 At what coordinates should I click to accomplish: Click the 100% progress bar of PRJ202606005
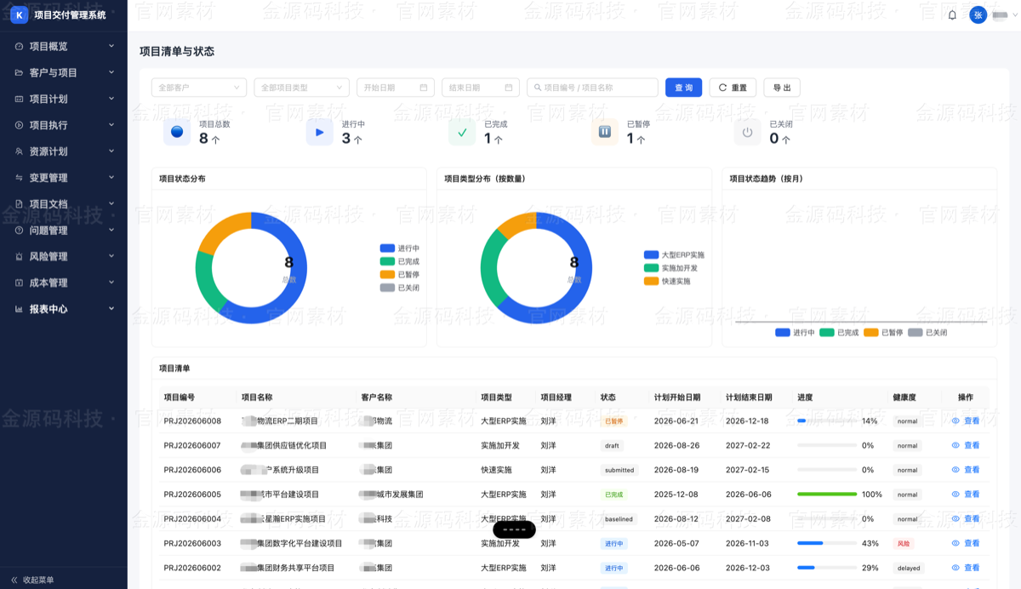click(x=827, y=495)
